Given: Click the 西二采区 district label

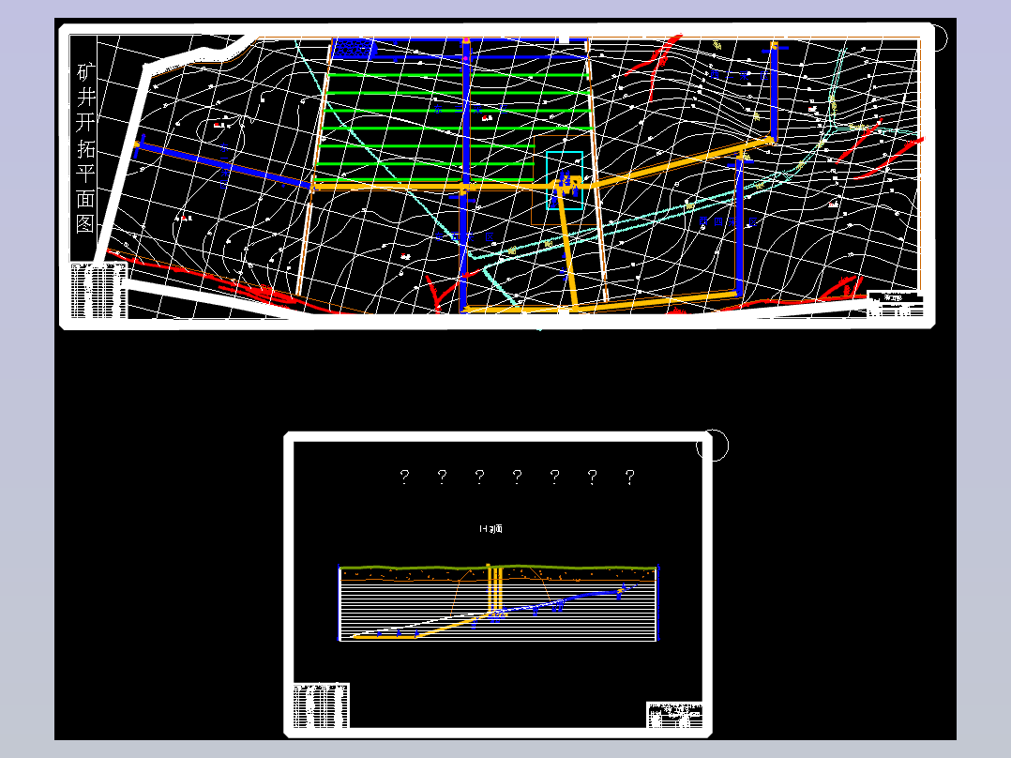Looking at the screenshot, I should [x=740, y=75].
